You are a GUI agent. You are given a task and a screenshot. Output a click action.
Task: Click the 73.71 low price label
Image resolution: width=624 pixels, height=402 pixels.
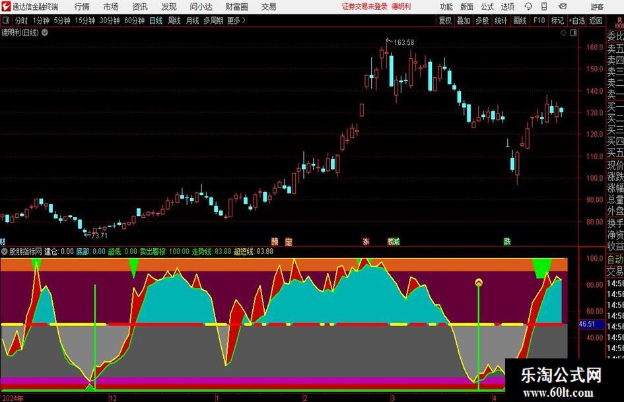coord(100,235)
